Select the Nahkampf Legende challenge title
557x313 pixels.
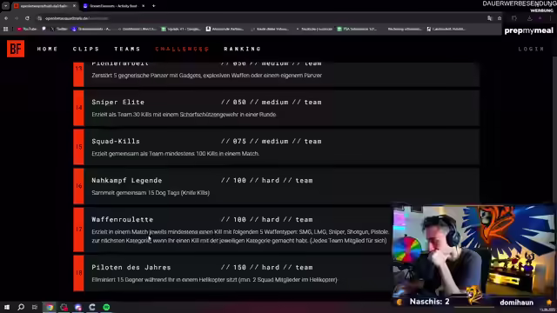pos(127,180)
